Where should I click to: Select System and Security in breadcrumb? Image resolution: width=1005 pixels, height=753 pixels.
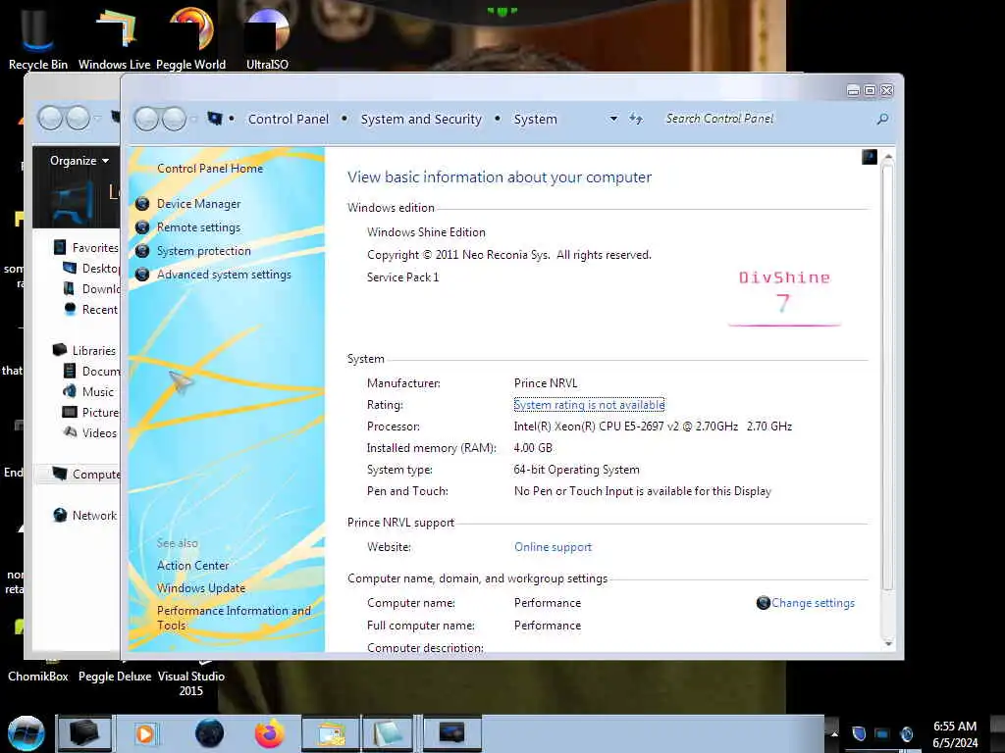pos(421,119)
